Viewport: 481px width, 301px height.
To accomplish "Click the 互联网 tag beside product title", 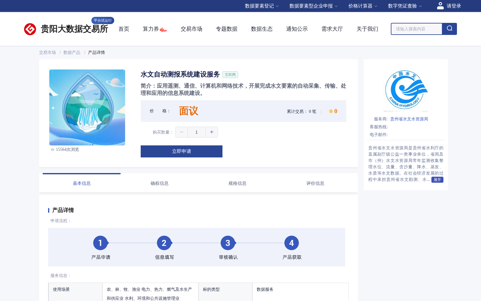I will click(230, 75).
